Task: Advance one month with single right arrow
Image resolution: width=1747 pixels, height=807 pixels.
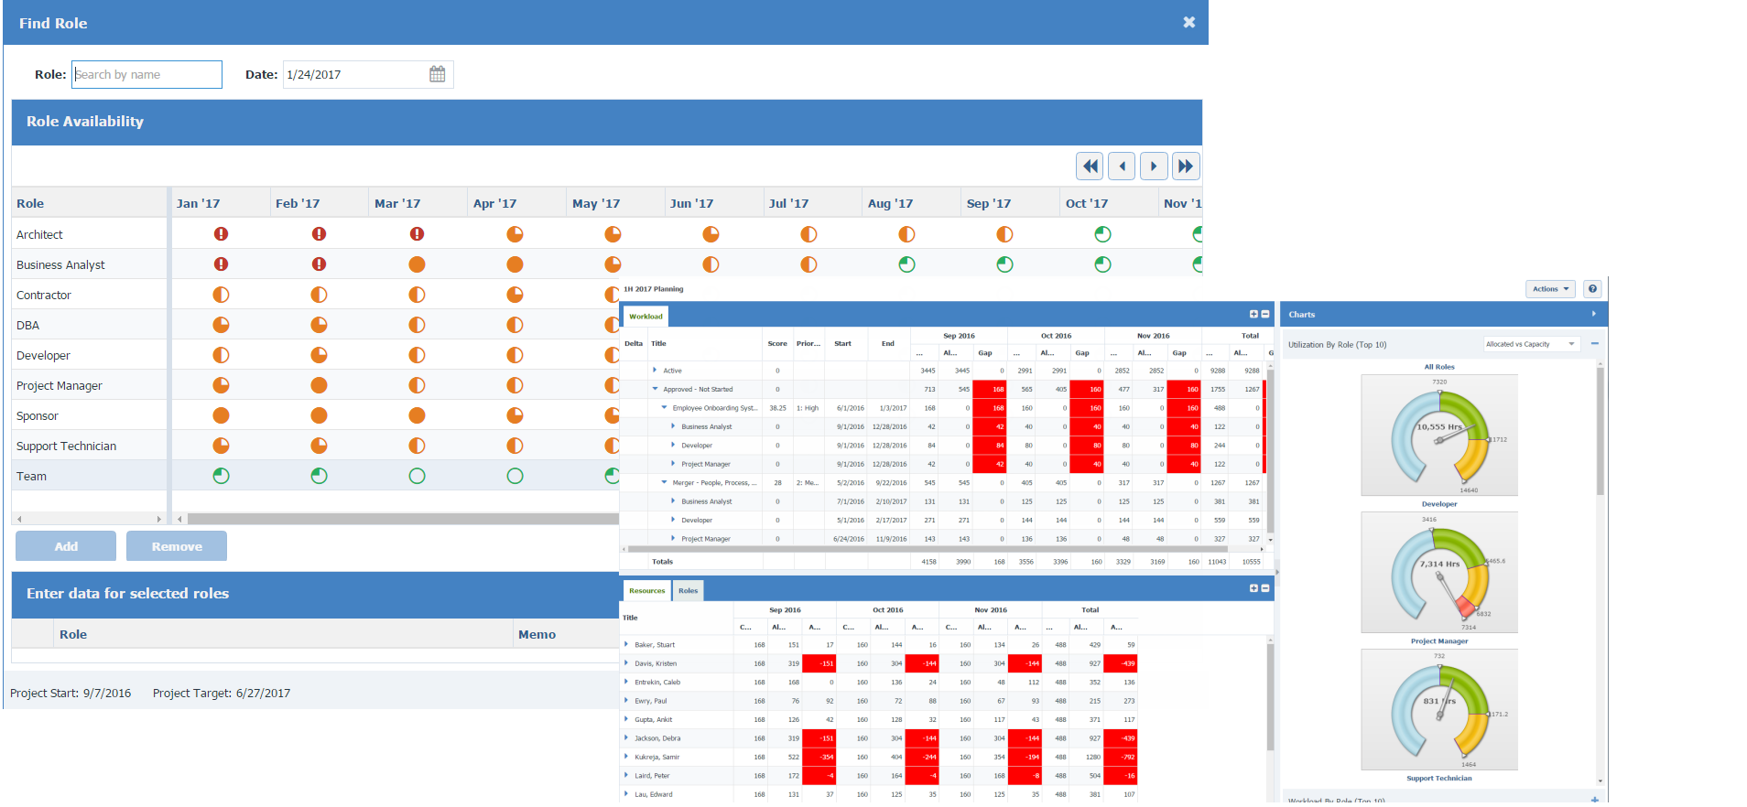Action: click(1154, 166)
